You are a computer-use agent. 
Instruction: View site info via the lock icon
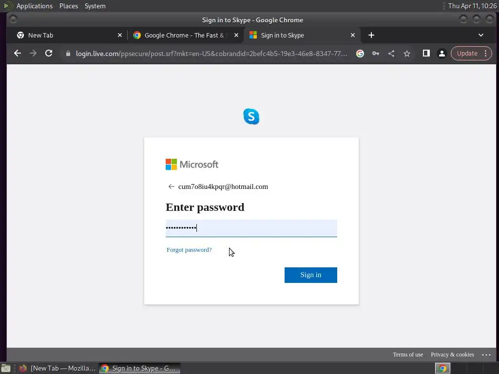(68, 54)
